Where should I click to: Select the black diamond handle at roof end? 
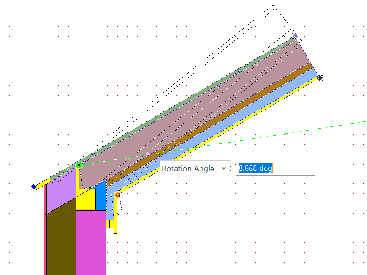click(x=319, y=78)
